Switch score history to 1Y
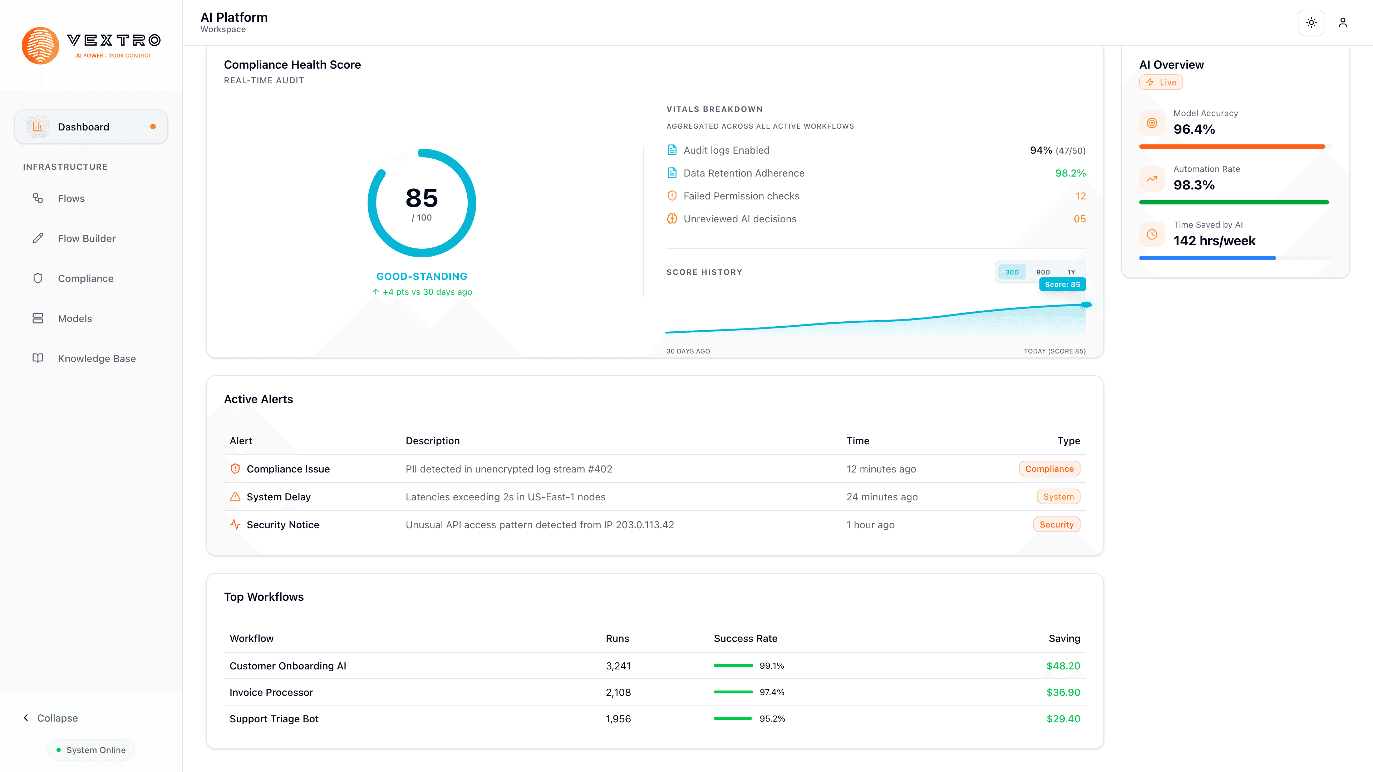The width and height of the screenshot is (1373, 772). coord(1071,272)
